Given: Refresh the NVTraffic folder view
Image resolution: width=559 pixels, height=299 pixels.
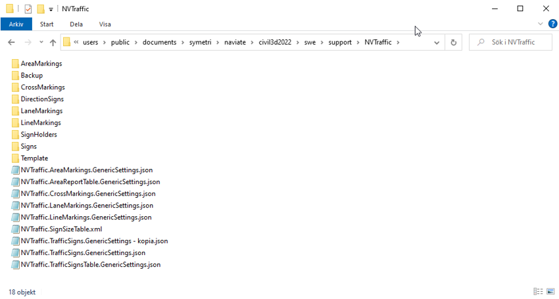Looking at the screenshot, I should (x=454, y=43).
